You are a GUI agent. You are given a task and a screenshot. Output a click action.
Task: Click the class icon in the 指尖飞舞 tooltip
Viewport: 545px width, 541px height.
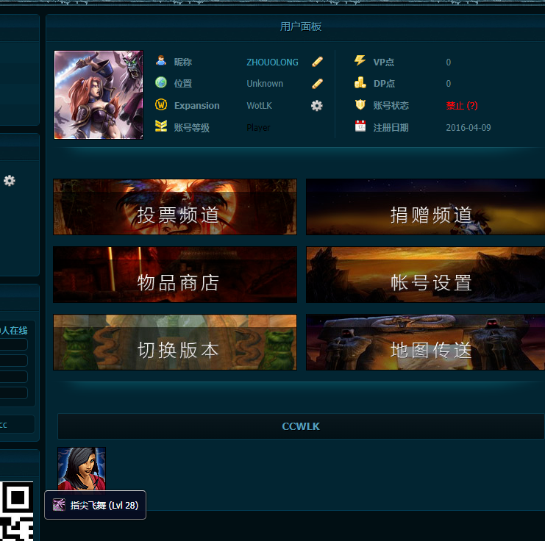tap(59, 505)
